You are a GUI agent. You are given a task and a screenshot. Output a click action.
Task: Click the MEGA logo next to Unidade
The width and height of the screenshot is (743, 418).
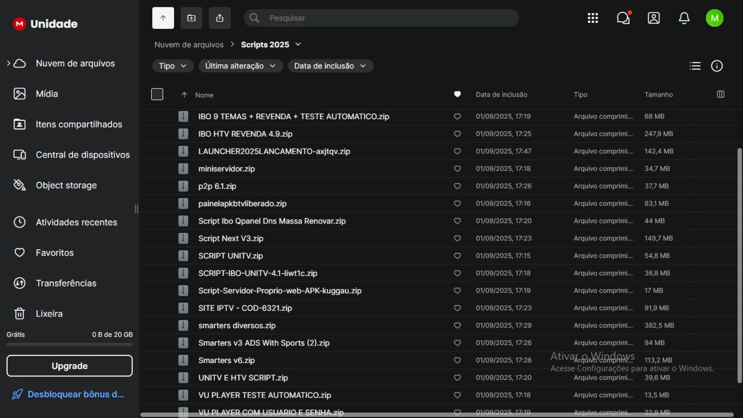coord(20,23)
